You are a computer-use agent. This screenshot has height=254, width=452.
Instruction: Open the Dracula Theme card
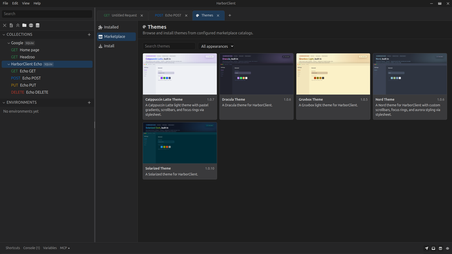256,86
